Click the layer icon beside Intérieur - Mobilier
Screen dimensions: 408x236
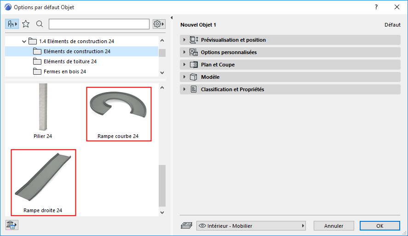[x=186, y=225]
